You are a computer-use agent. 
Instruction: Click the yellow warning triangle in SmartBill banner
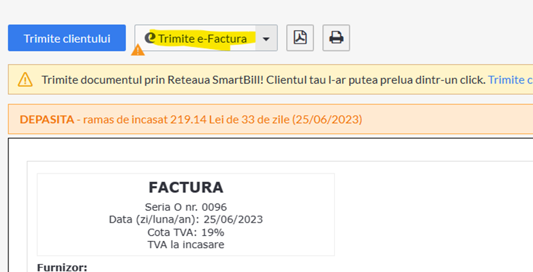pyautogui.click(x=25, y=80)
